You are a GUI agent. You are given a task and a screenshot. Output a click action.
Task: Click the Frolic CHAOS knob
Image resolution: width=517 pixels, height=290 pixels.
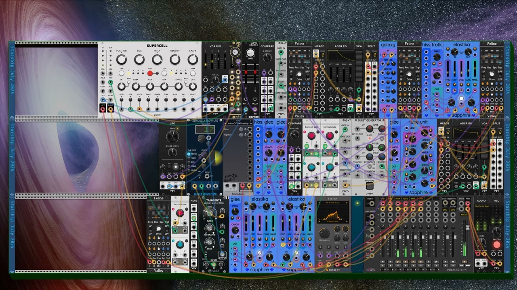pyautogui.click(x=437, y=76)
